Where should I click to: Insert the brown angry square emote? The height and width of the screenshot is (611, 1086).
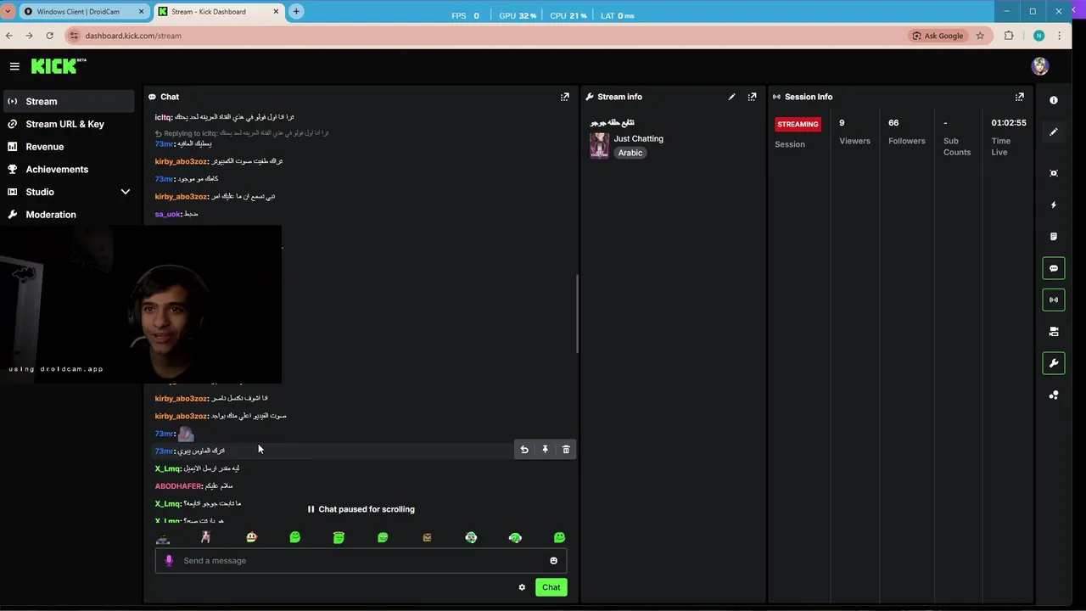pyautogui.click(x=427, y=538)
